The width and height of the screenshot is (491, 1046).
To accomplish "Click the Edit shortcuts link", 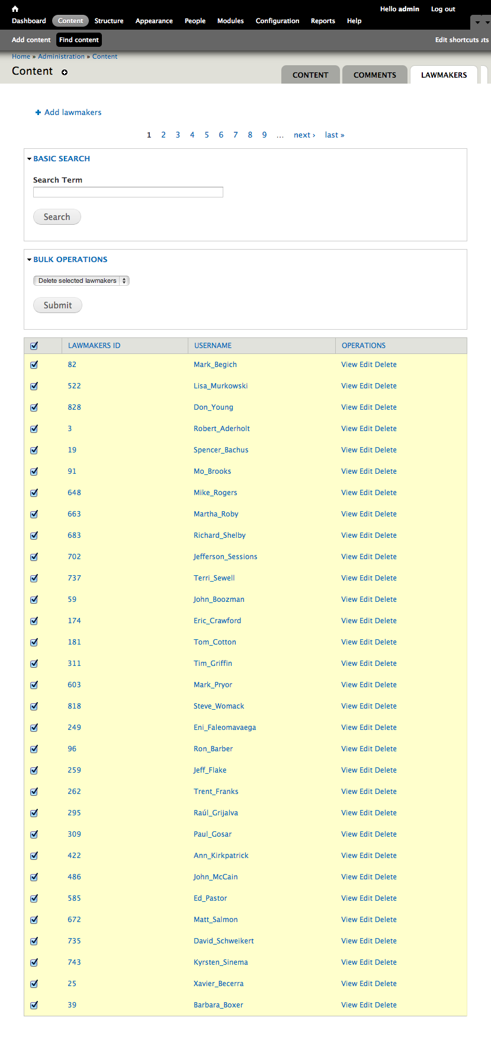I will click(x=457, y=40).
